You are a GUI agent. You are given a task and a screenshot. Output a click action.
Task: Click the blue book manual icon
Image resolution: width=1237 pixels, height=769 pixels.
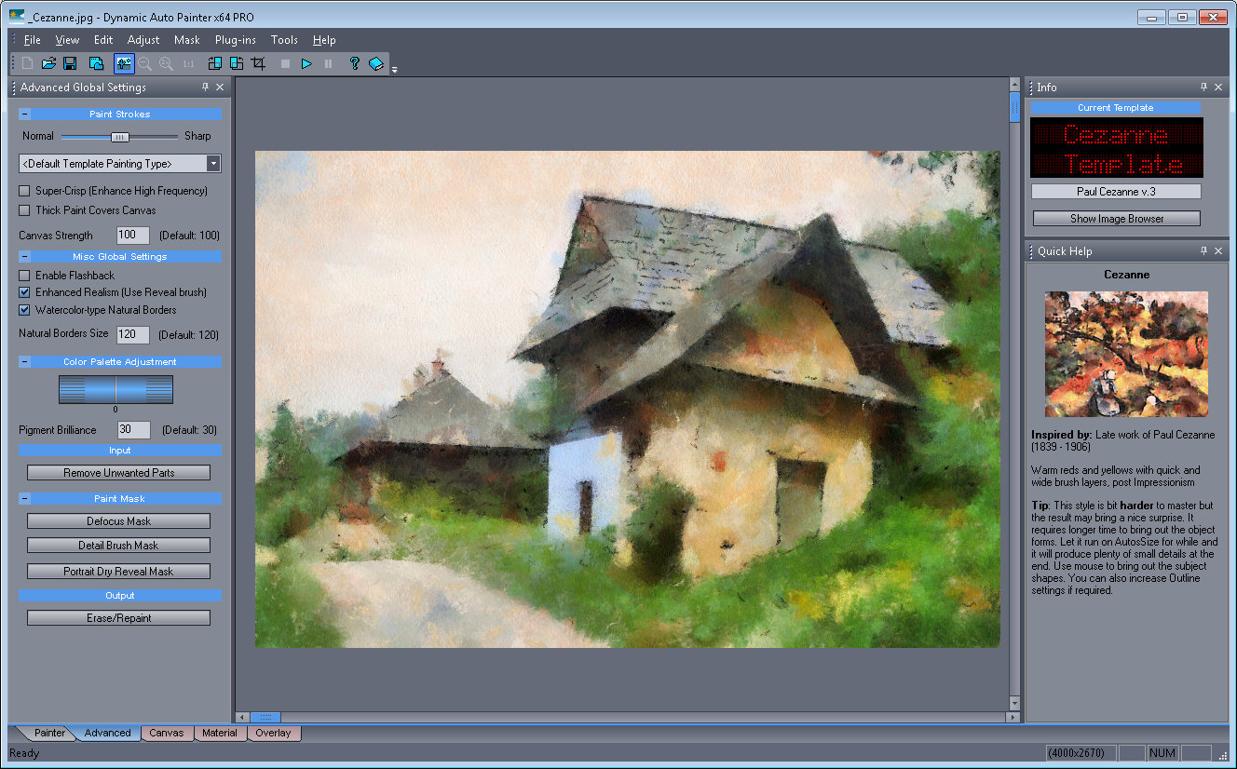pyautogui.click(x=376, y=63)
